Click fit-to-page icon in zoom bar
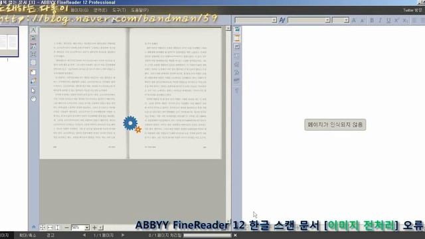 point(42,228)
